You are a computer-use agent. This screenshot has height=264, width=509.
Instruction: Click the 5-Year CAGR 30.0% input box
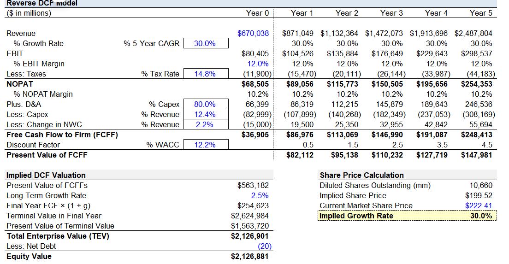pos(206,43)
